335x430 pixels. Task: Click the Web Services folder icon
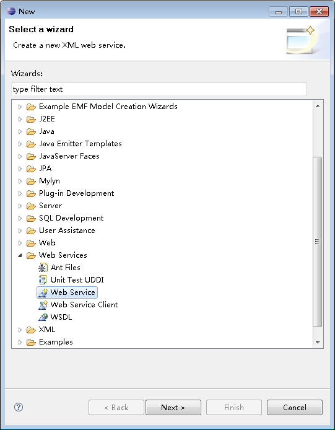point(31,255)
